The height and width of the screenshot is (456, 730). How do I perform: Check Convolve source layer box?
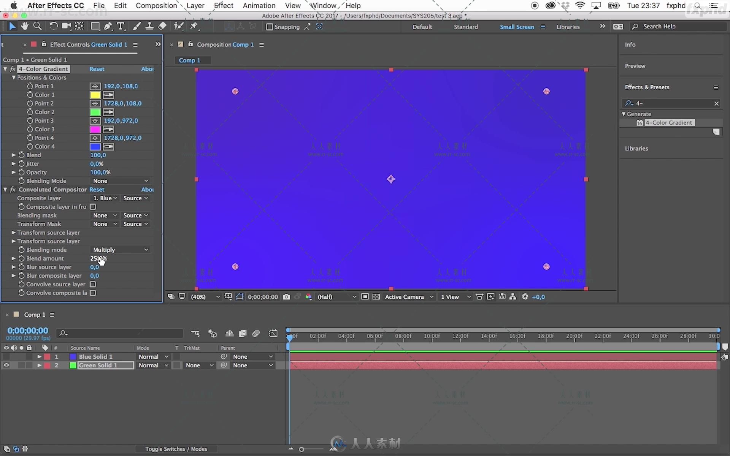pos(93,284)
